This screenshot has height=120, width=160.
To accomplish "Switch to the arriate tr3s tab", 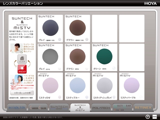I will click(x=17, y=107).
